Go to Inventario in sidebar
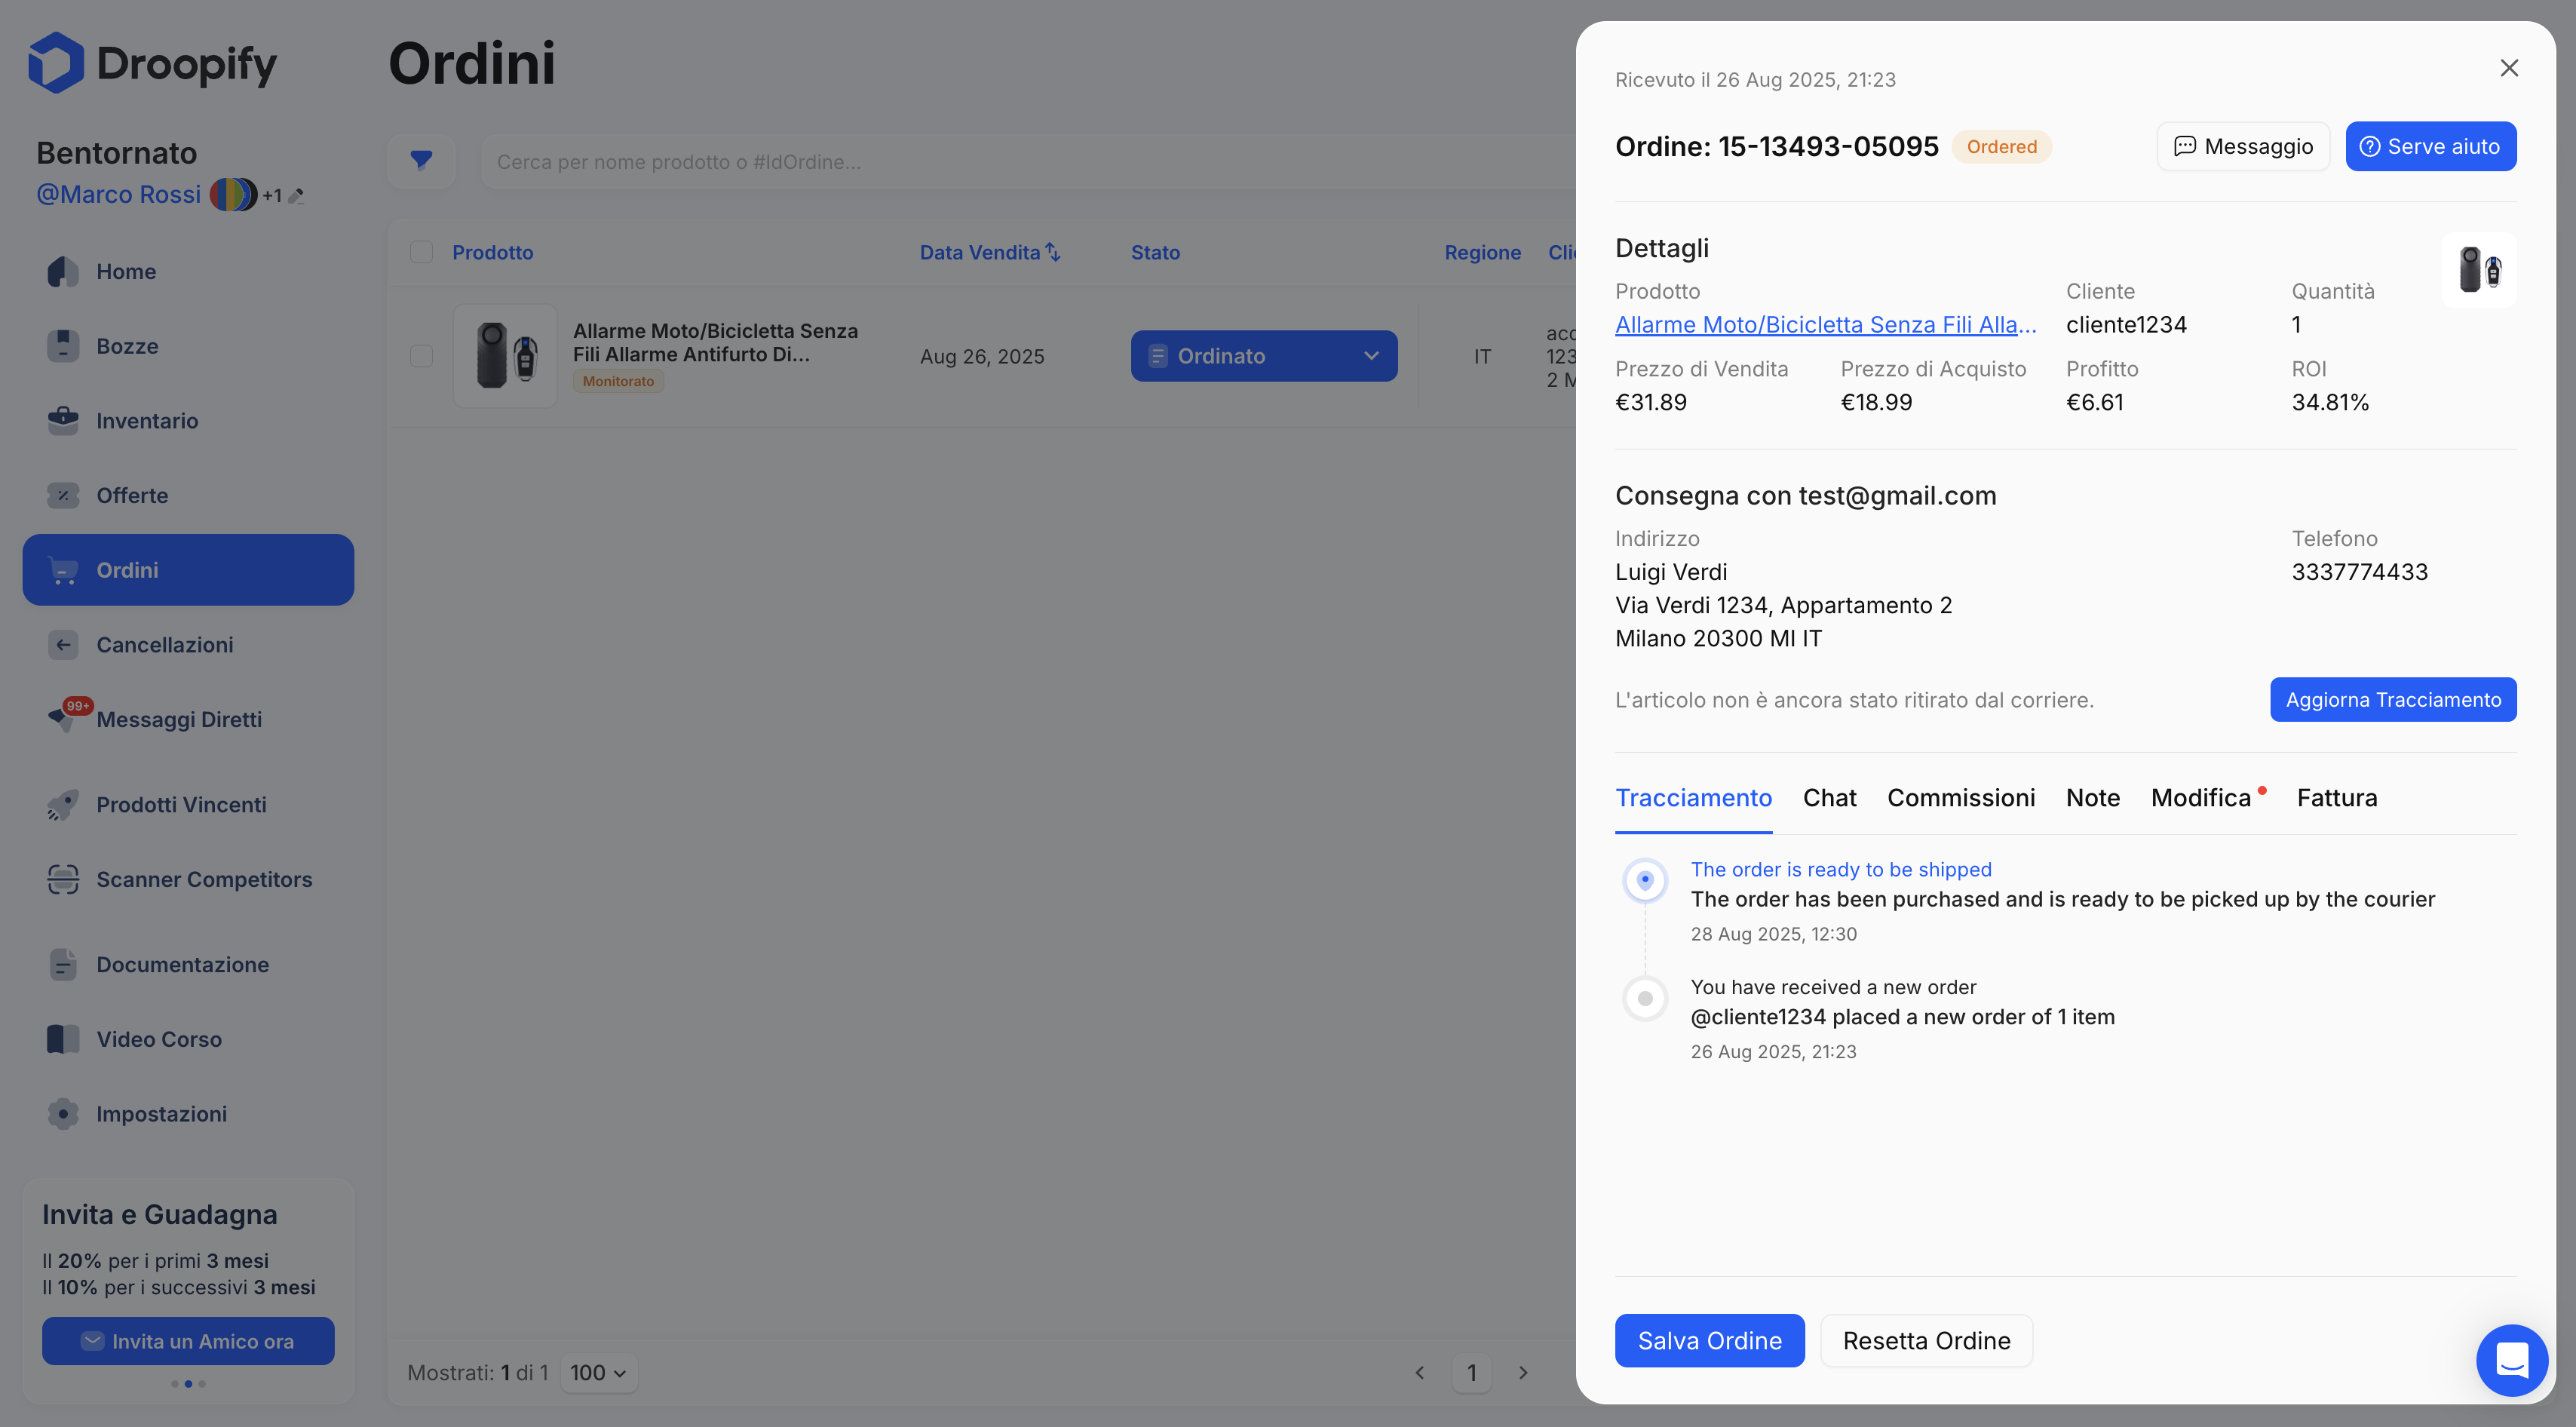Screen dimensions: 2576x1427 (x=188, y=421)
